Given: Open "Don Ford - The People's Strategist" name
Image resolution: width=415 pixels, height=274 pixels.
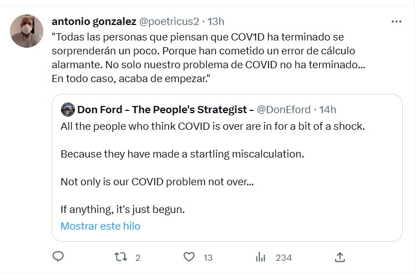Looking at the screenshot, I should coord(165,109).
